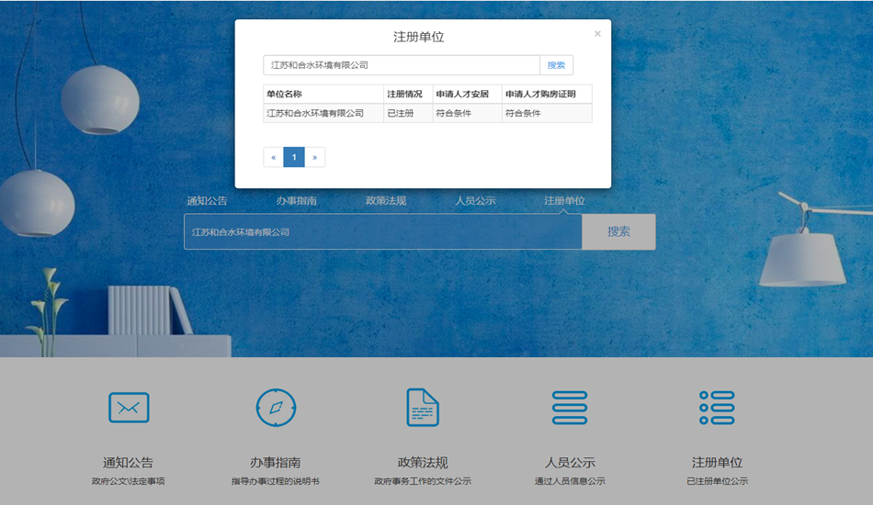This screenshot has width=873, height=505.
Task: Go to the previous page with «
Action: (x=273, y=157)
